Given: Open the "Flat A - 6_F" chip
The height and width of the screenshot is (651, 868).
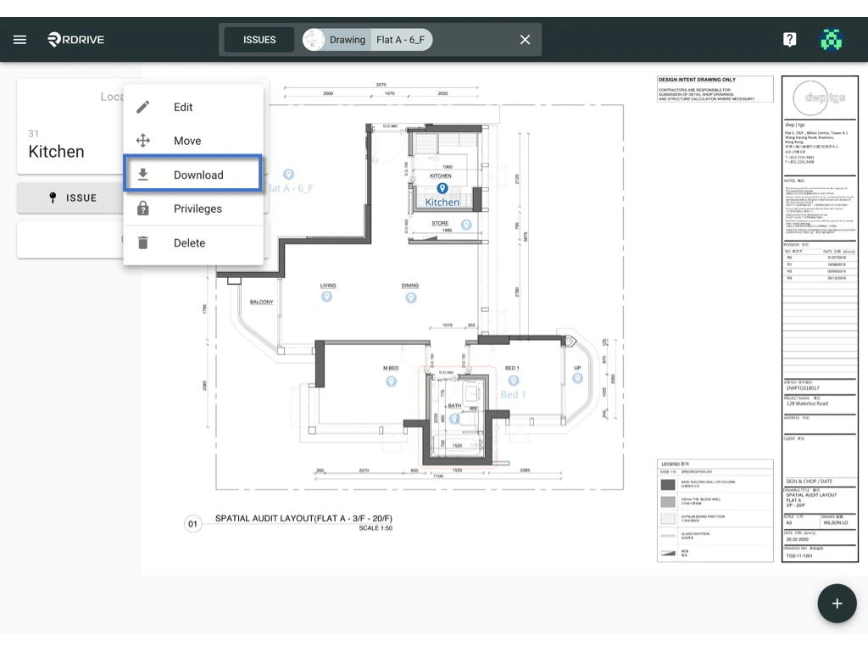Looking at the screenshot, I should [x=400, y=39].
